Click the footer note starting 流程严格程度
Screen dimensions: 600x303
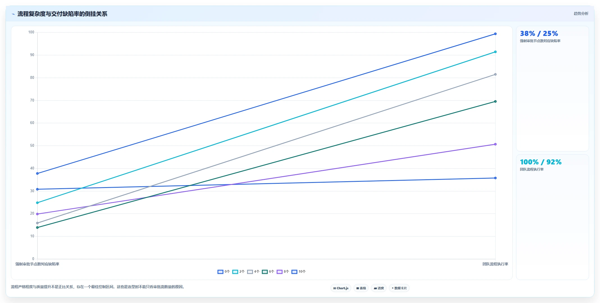pos(98,287)
